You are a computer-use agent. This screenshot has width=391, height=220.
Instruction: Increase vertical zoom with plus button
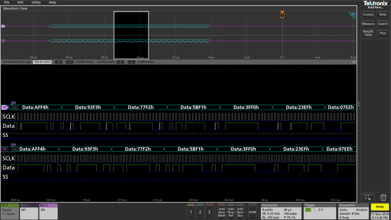tap(121, 62)
